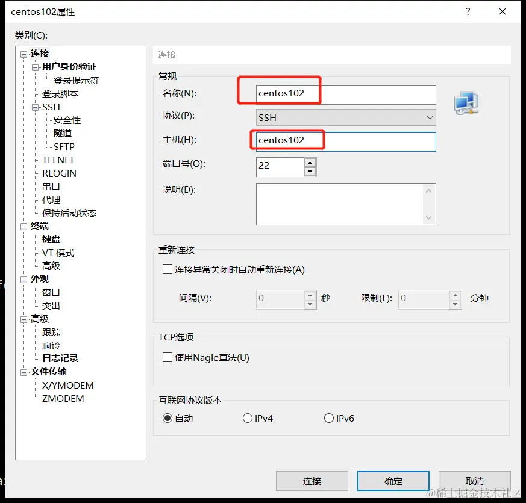The height and width of the screenshot is (503, 526).
Task: Select the 文件传输 tree item label
Action: [49, 372]
